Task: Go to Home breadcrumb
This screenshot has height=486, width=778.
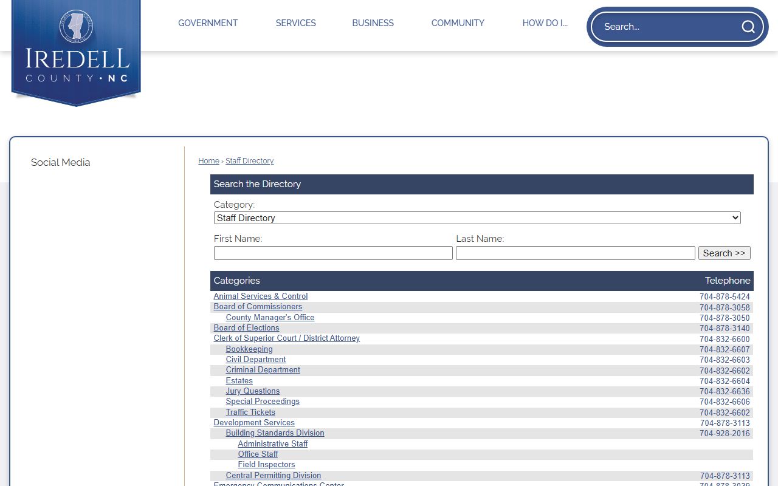Action: [x=208, y=161]
